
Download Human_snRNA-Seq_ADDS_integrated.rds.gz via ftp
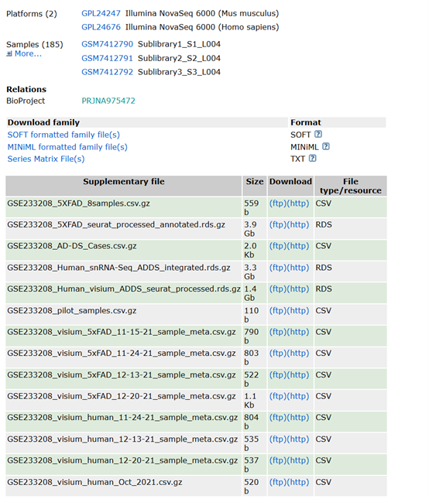point(278,268)
